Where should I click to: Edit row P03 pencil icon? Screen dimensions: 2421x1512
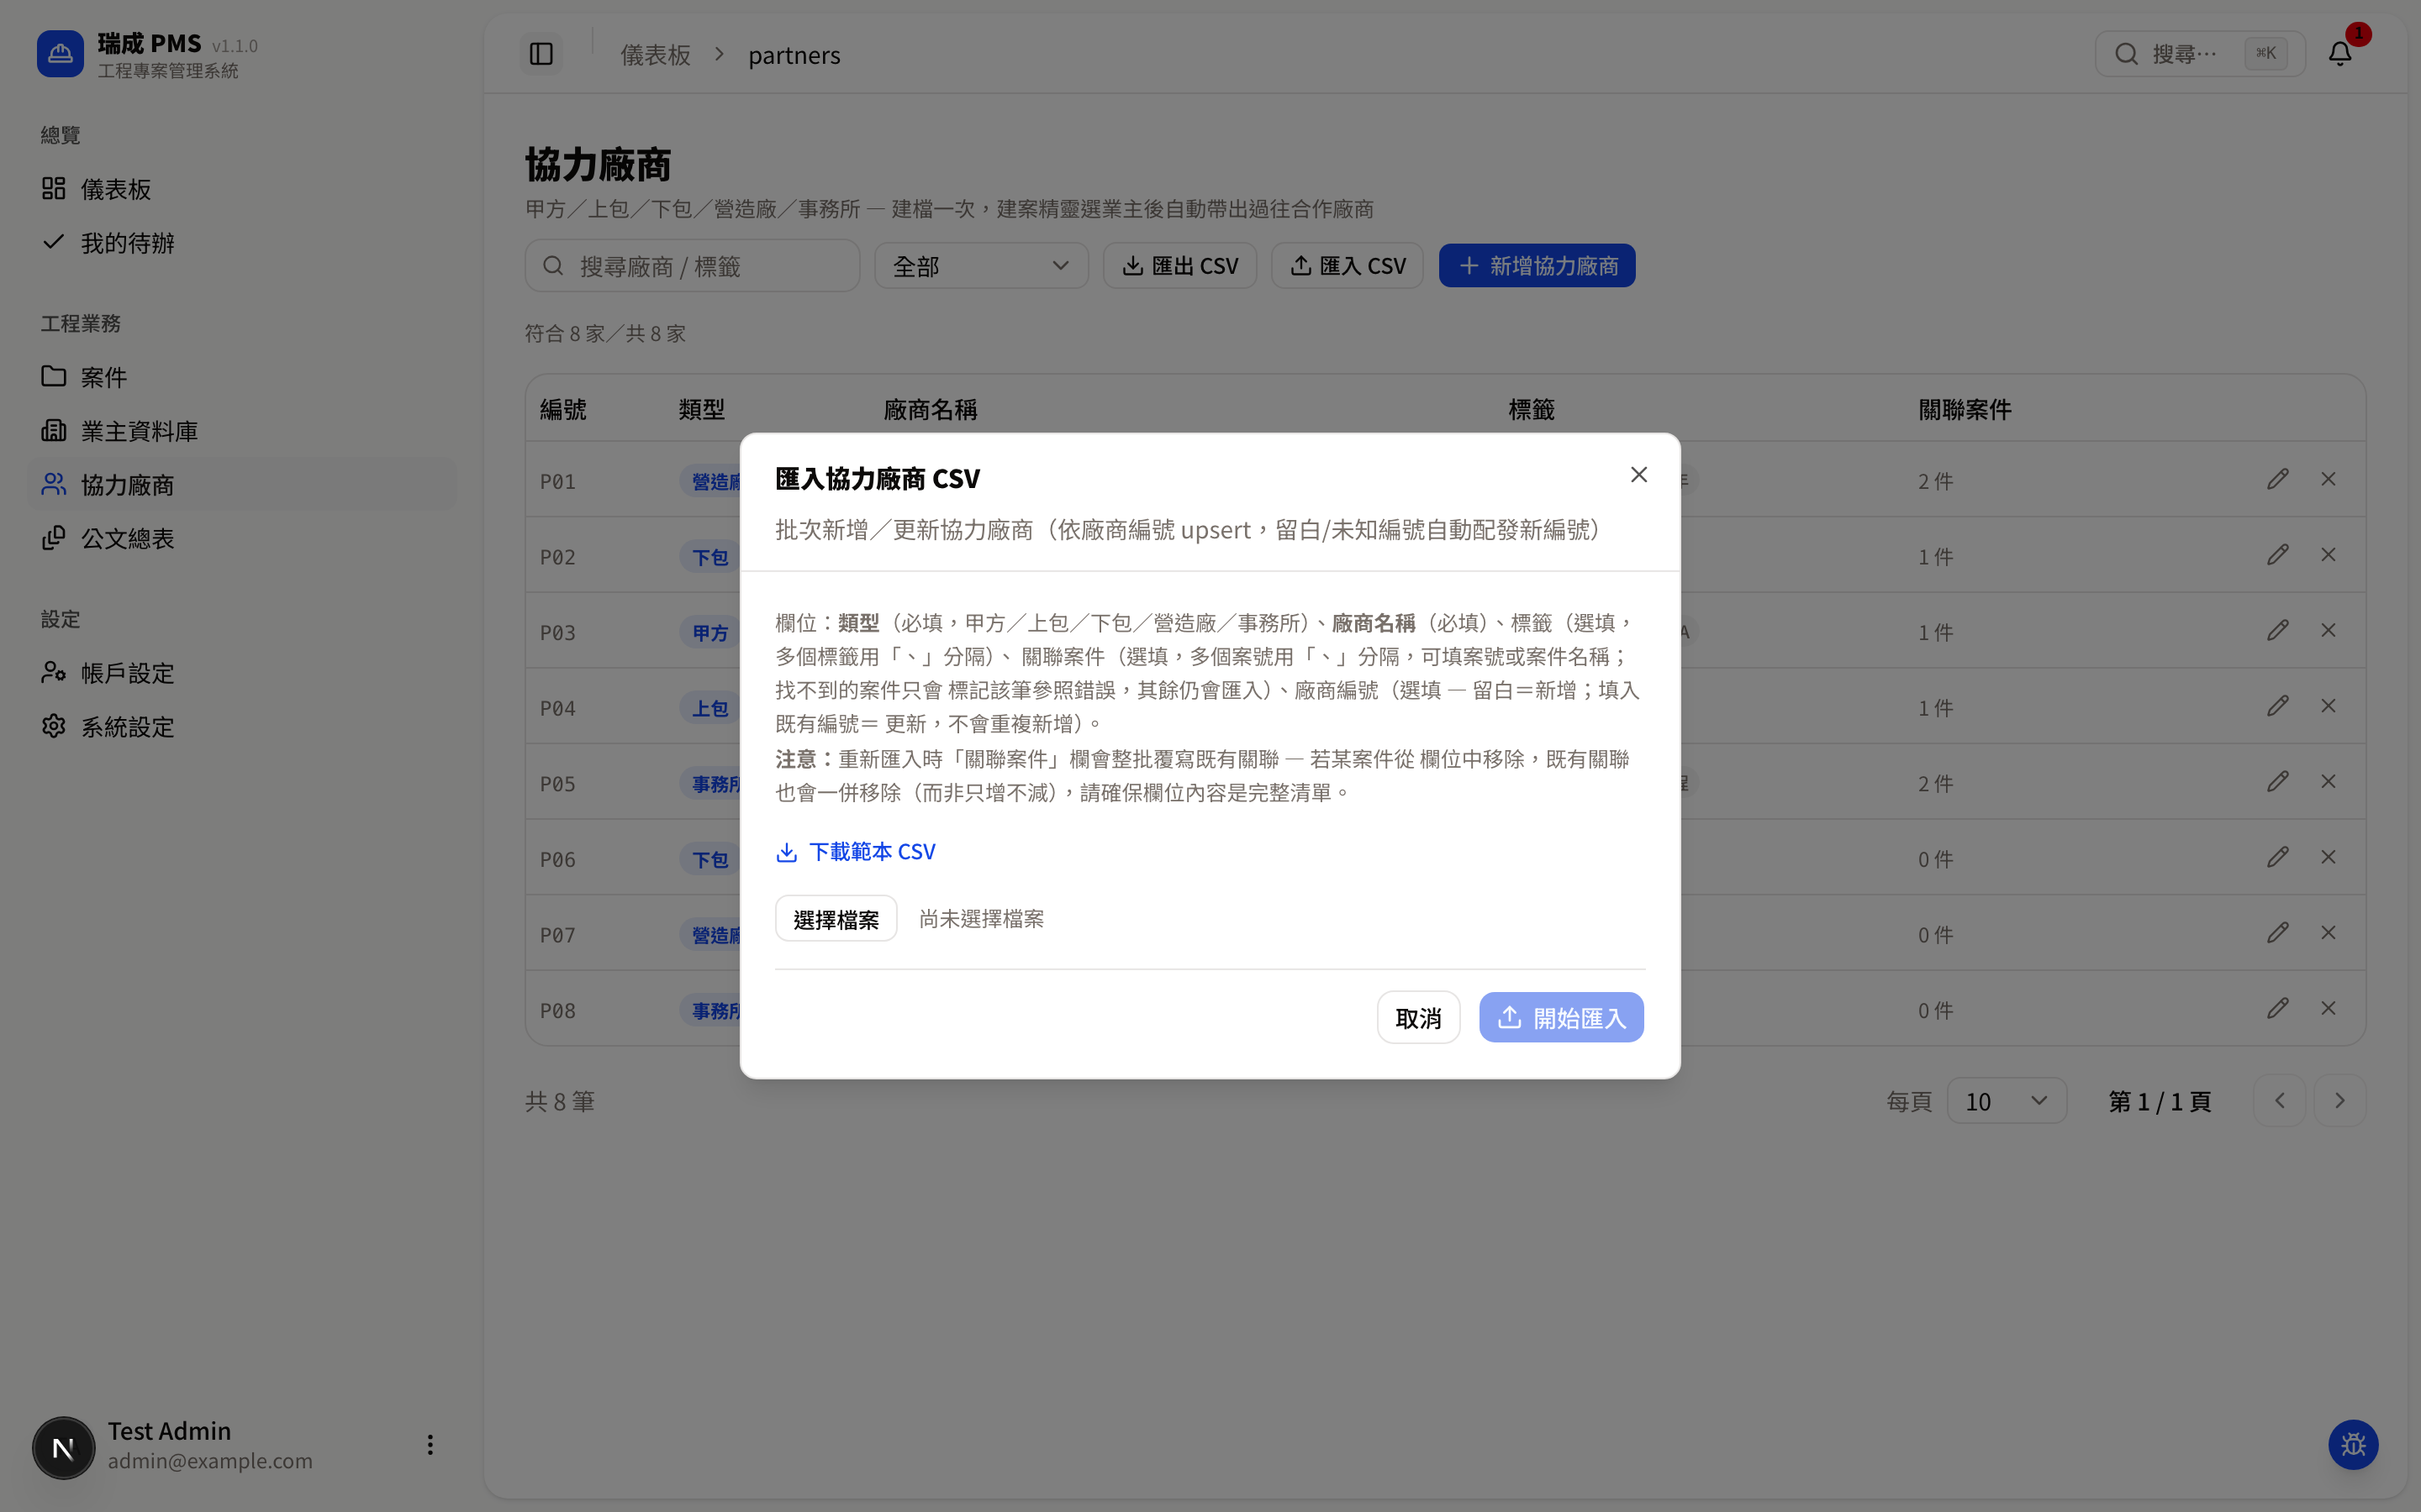2278,631
